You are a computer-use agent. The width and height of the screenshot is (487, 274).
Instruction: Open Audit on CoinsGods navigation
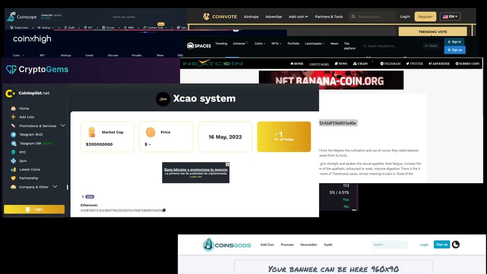coord(328,245)
